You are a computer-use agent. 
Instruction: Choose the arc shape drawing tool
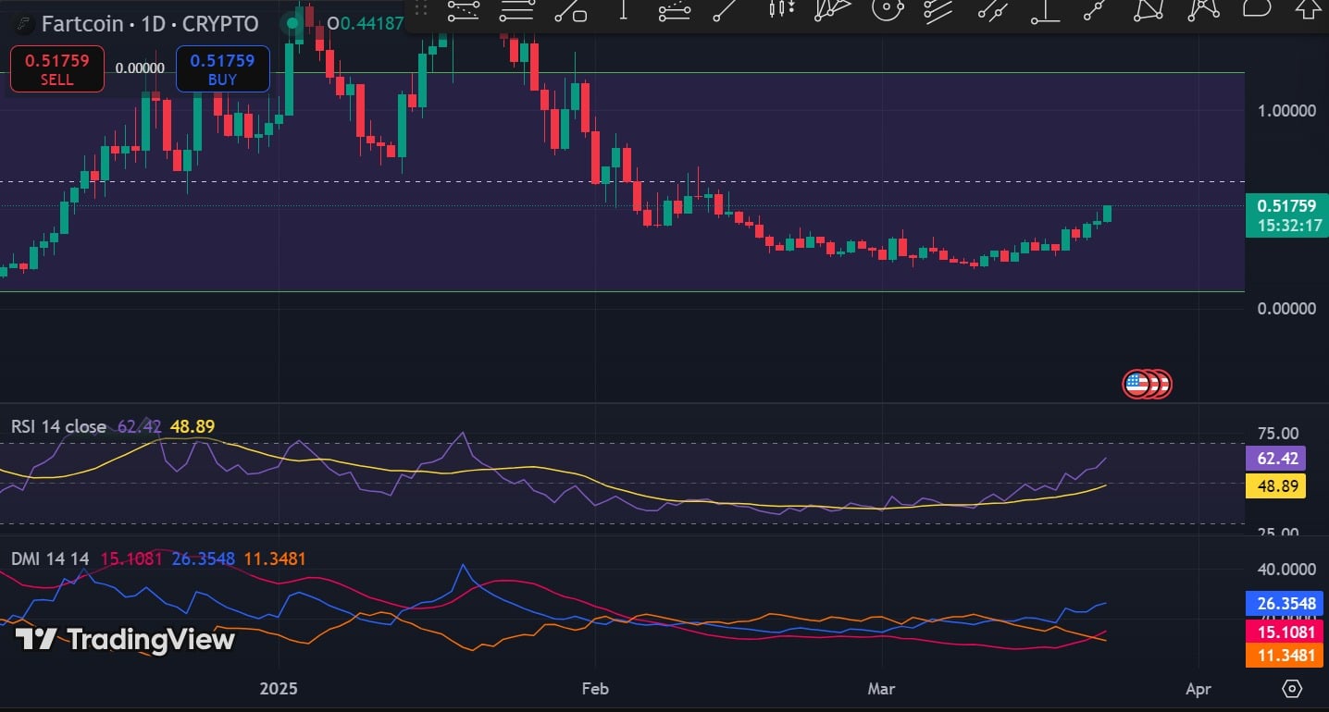coord(1256,8)
